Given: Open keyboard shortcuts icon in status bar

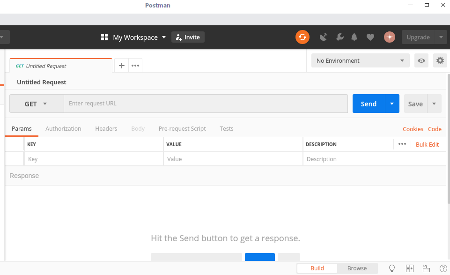Looking at the screenshot, I should [426, 268].
